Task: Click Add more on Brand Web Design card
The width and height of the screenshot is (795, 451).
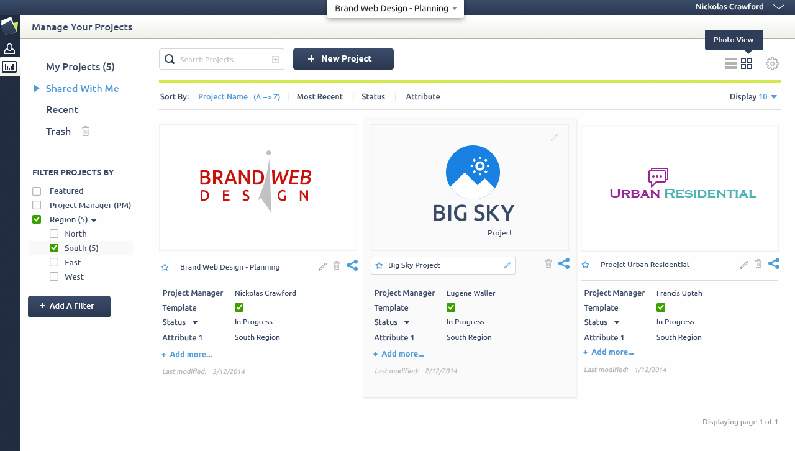Action: point(187,355)
